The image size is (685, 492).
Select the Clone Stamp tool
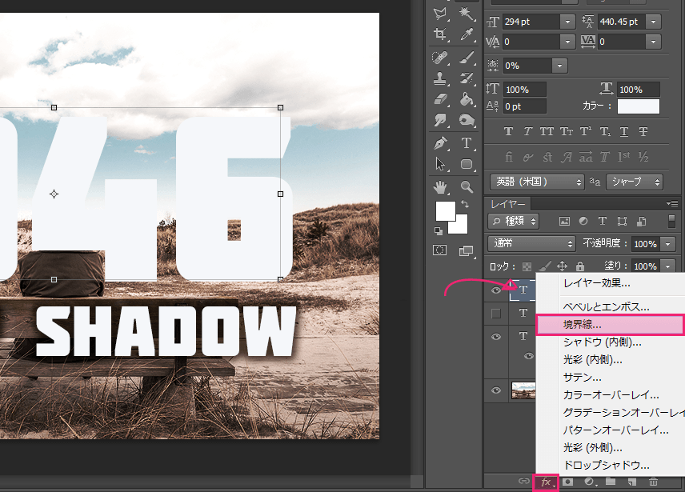click(441, 77)
